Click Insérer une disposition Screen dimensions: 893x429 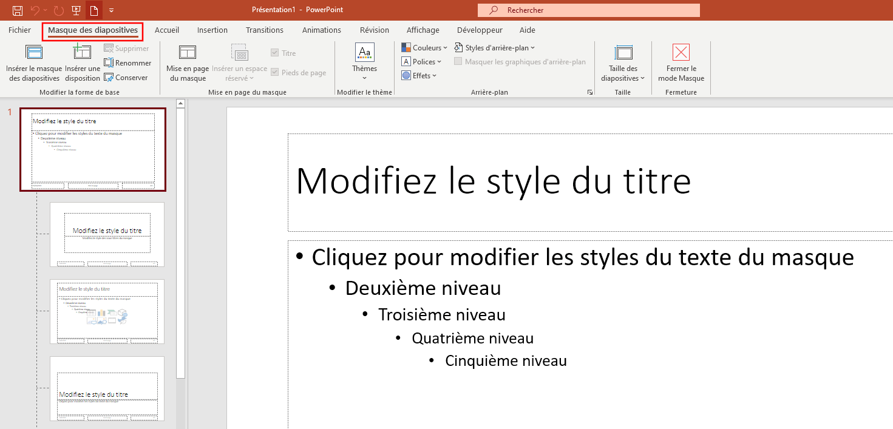83,63
